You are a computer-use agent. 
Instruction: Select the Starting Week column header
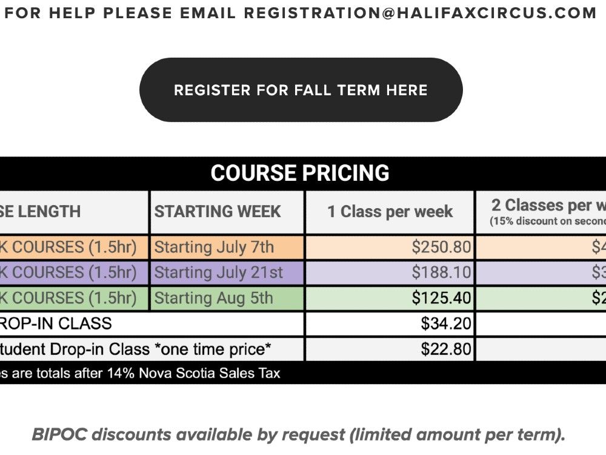(218, 211)
